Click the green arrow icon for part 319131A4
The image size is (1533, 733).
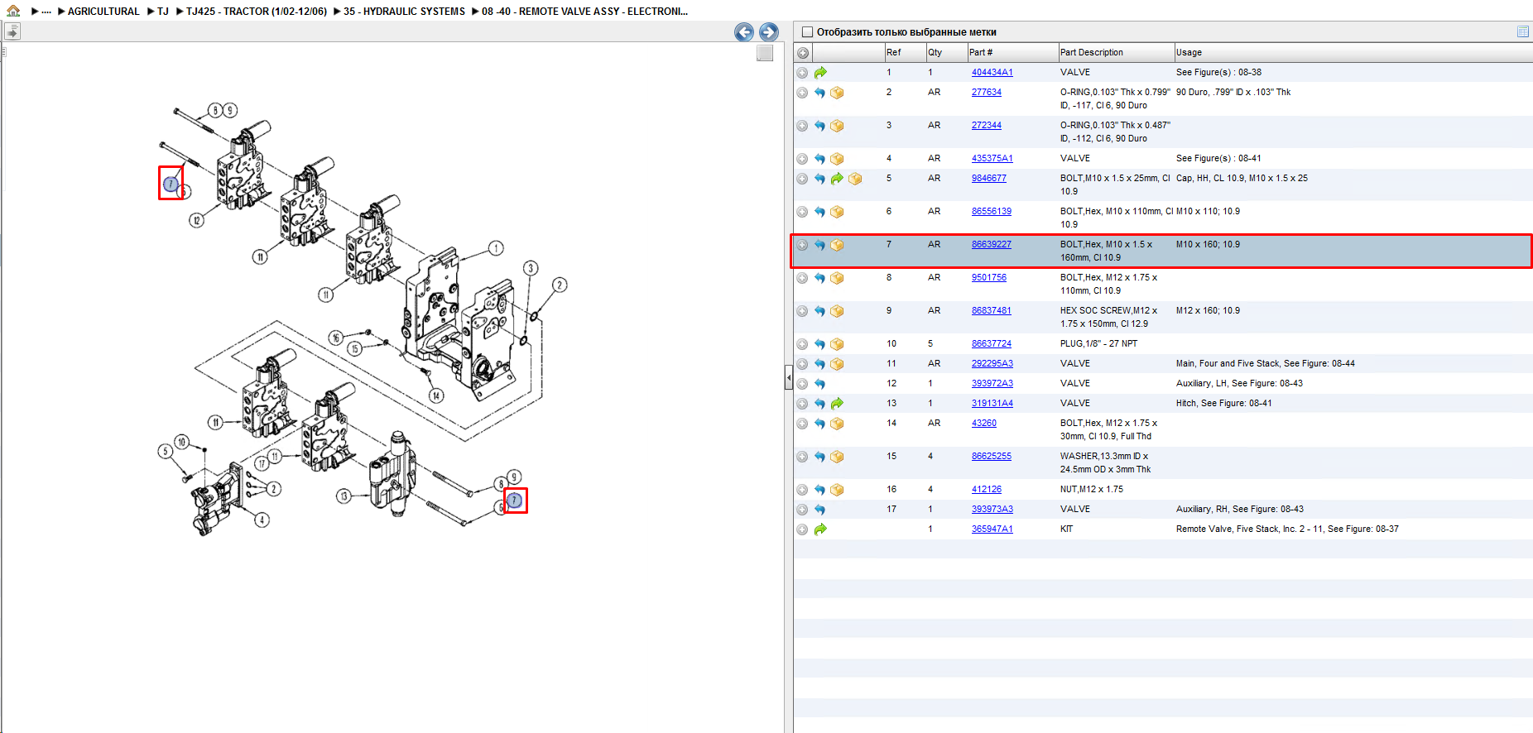tap(837, 404)
